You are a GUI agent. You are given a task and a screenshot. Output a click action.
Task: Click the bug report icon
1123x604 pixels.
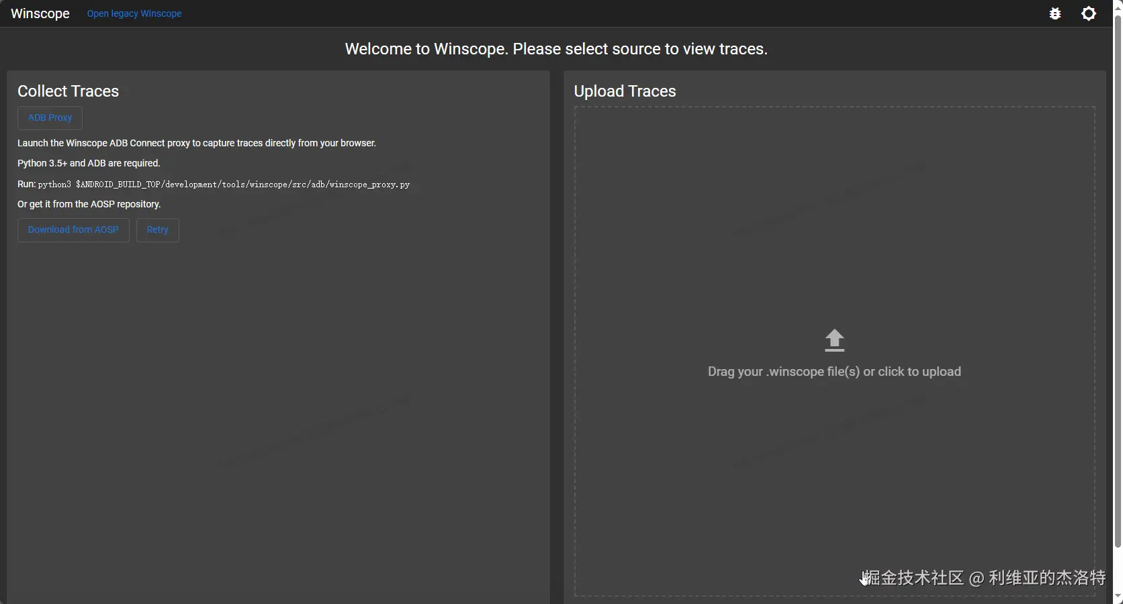tap(1055, 13)
